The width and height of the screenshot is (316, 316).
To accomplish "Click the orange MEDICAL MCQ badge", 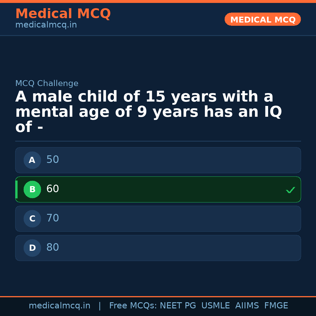I will point(262,19).
